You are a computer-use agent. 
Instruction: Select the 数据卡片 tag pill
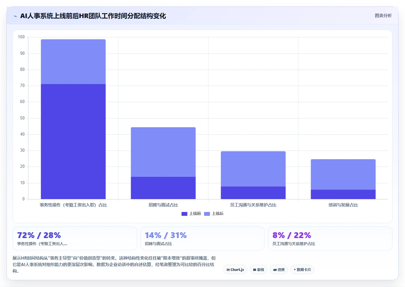(302, 270)
